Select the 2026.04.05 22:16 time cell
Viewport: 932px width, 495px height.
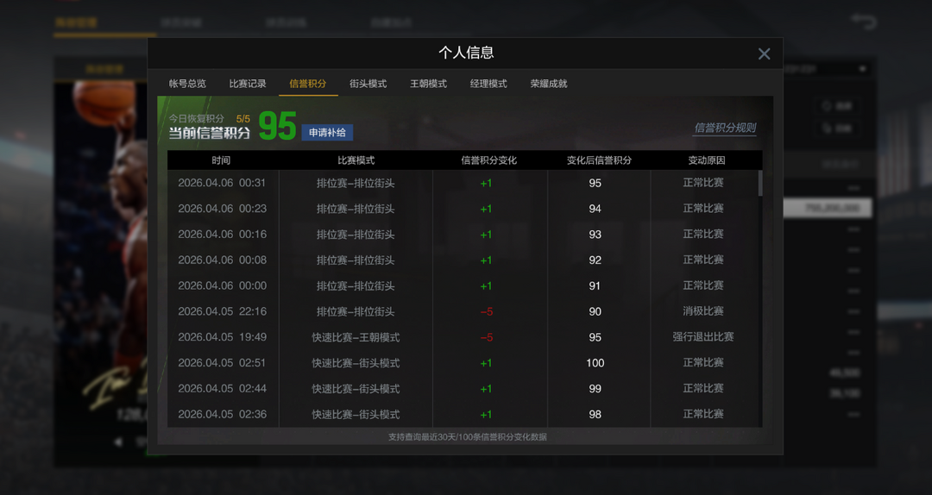point(222,311)
